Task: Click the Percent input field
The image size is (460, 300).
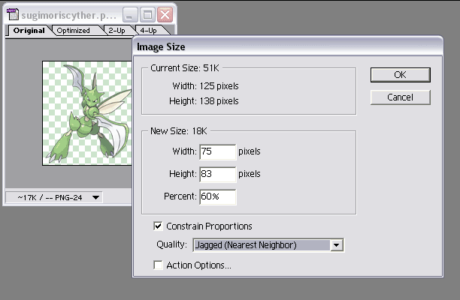Action: point(218,196)
